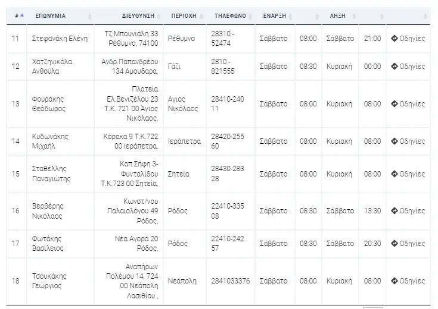This screenshot has width=438, height=309.
Task: Sort by ΕΝΑΡΞΗ column header
Action: [275, 16]
